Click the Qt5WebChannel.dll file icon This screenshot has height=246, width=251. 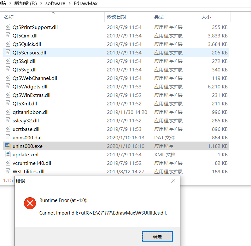[x=8, y=78]
